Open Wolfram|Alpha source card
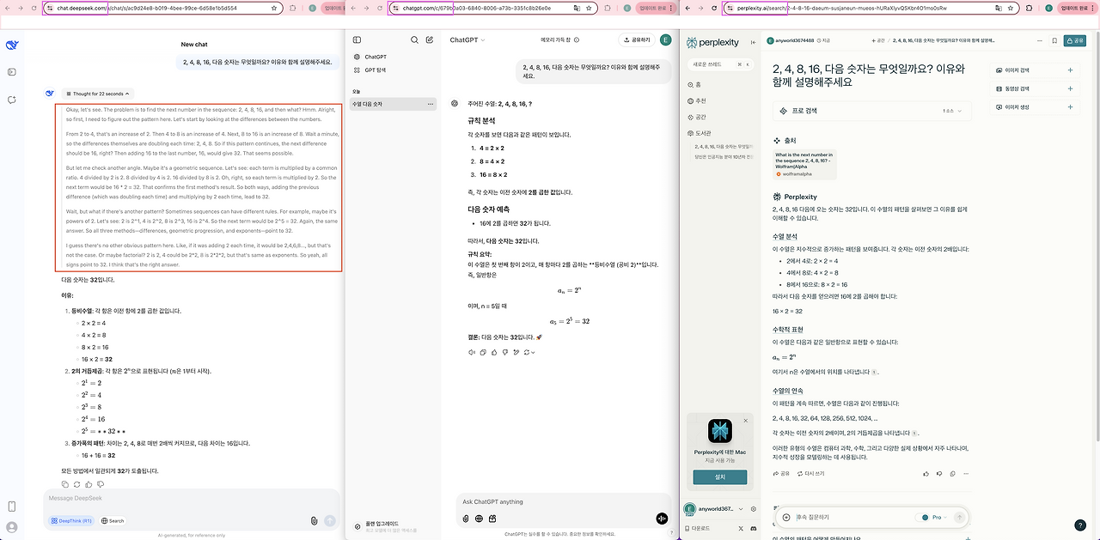1100x540 pixels. coord(804,165)
